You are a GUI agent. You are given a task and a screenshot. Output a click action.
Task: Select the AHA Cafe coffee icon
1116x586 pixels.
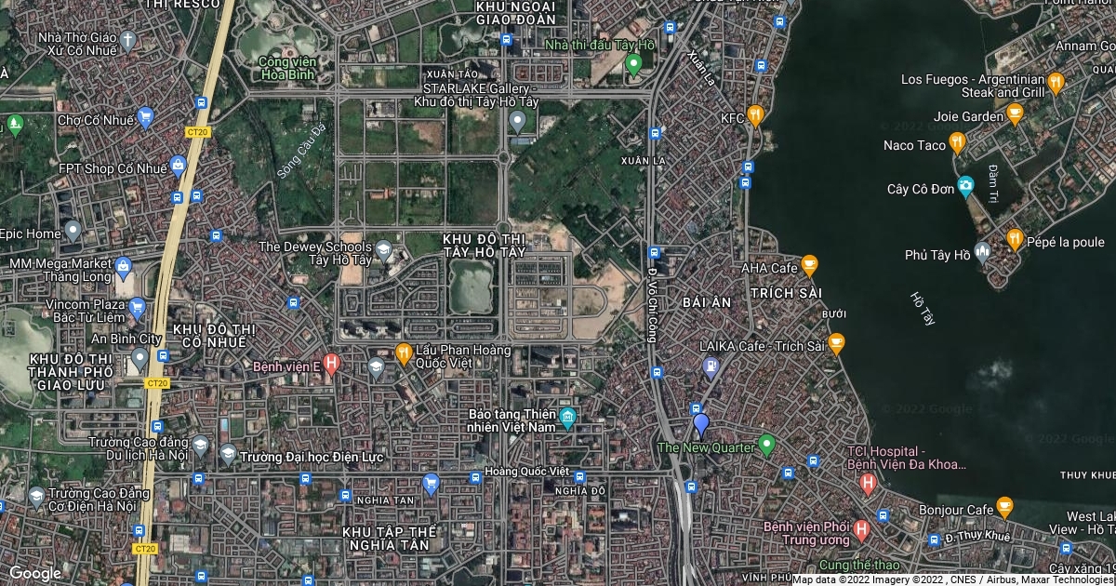pyautogui.click(x=809, y=265)
